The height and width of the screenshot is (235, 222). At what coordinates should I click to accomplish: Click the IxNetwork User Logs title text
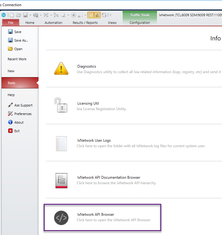pyautogui.click(x=94, y=140)
